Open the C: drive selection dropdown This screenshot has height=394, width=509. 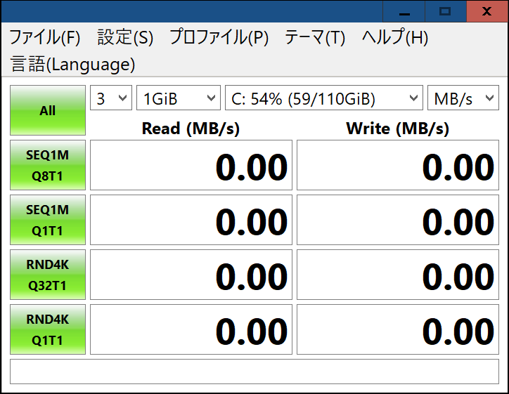click(x=324, y=98)
